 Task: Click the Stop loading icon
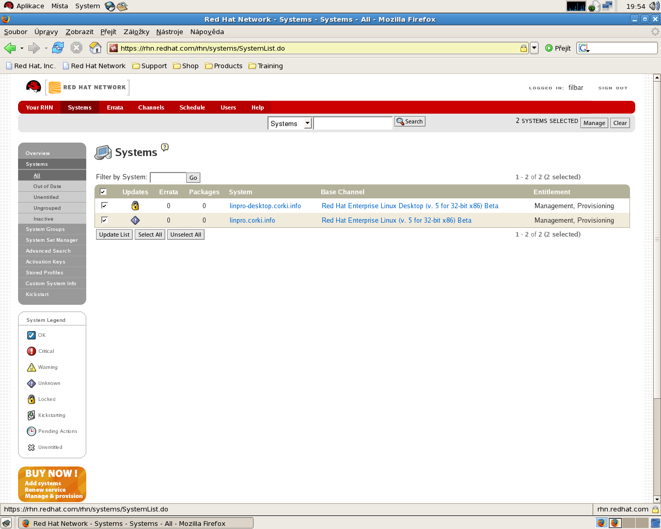(x=76, y=48)
